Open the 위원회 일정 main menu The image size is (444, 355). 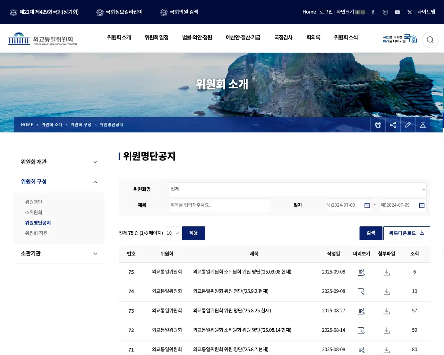click(x=156, y=37)
